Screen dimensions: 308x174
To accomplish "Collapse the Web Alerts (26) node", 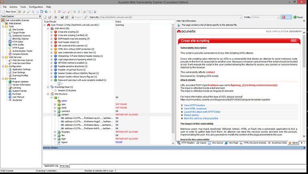I will [x=48, y=28].
